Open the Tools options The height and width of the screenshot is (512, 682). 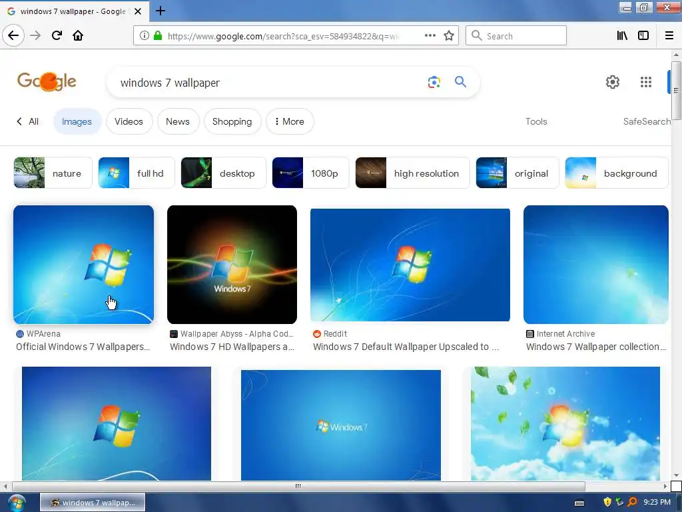point(536,121)
